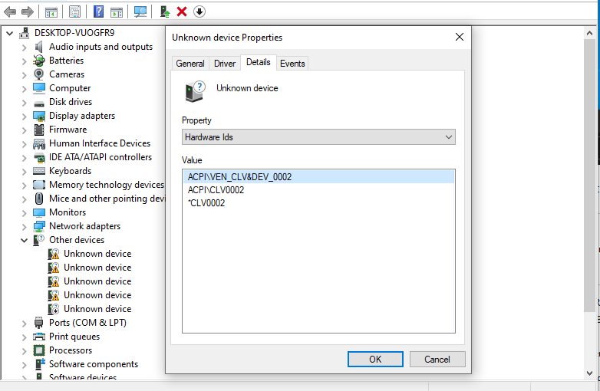The width and height of the screenshot is (600, 391).
Task: Select the ACPI\VEN_CLV&DEV_0002 value
Action: pos(318,177)
